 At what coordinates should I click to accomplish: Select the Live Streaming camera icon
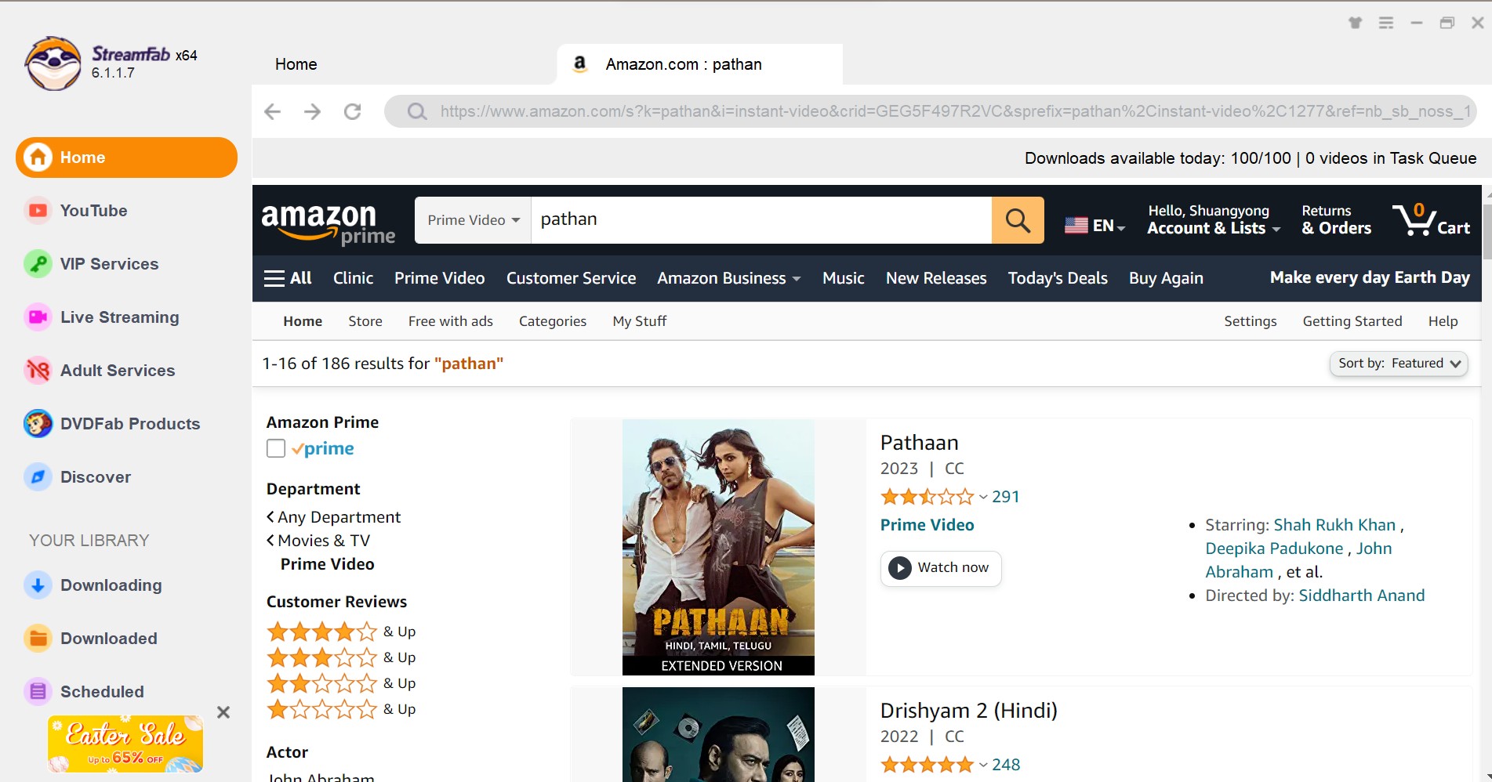click(x=38, y=317)
